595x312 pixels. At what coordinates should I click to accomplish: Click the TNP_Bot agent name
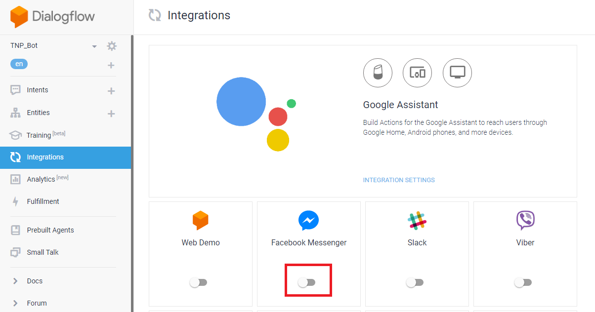[24, 45]
